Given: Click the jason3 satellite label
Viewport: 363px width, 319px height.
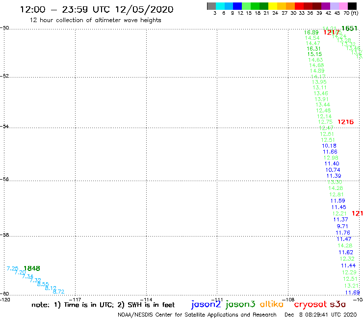Looking at the screenshot, I should (240, 304).
